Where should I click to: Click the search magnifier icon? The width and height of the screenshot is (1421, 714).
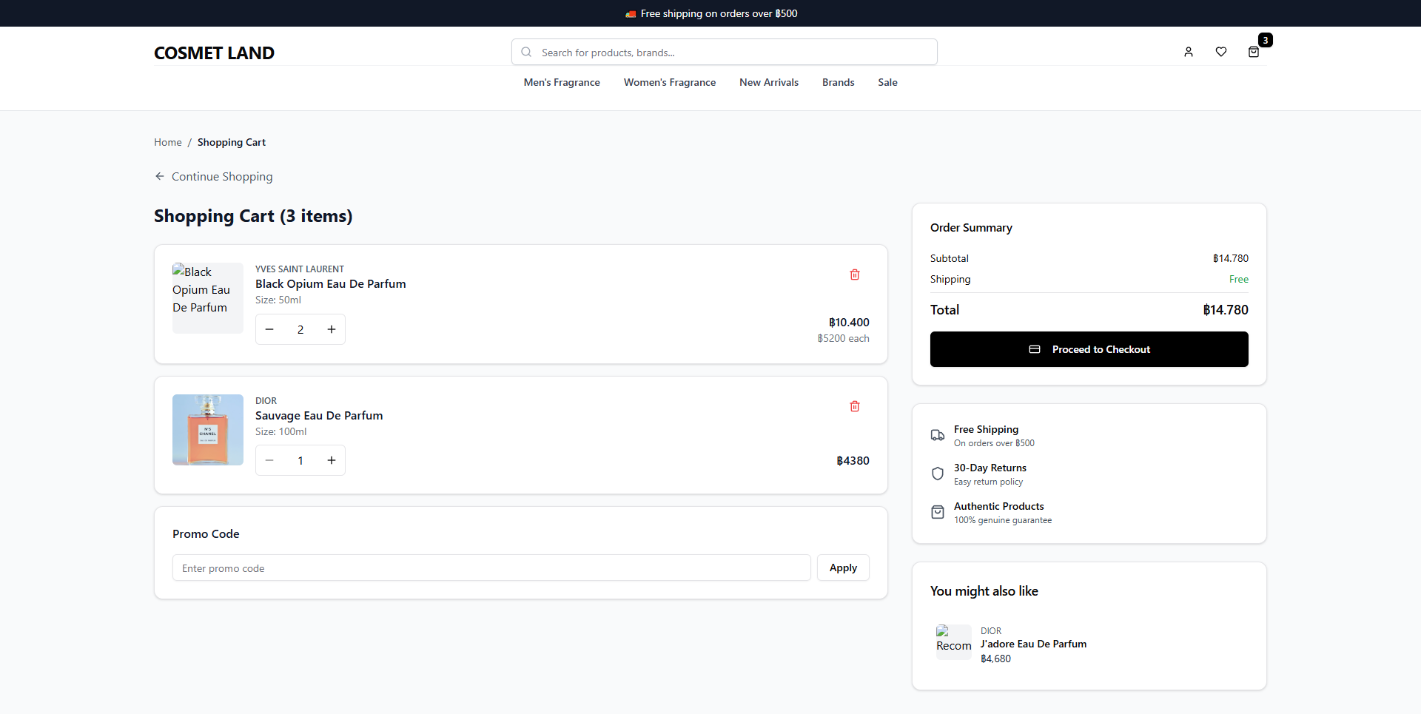click(x=526, y=52)
